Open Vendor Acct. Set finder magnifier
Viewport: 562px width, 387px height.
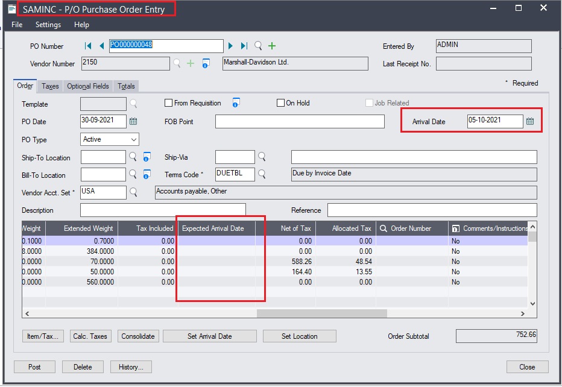pos(133,192)
